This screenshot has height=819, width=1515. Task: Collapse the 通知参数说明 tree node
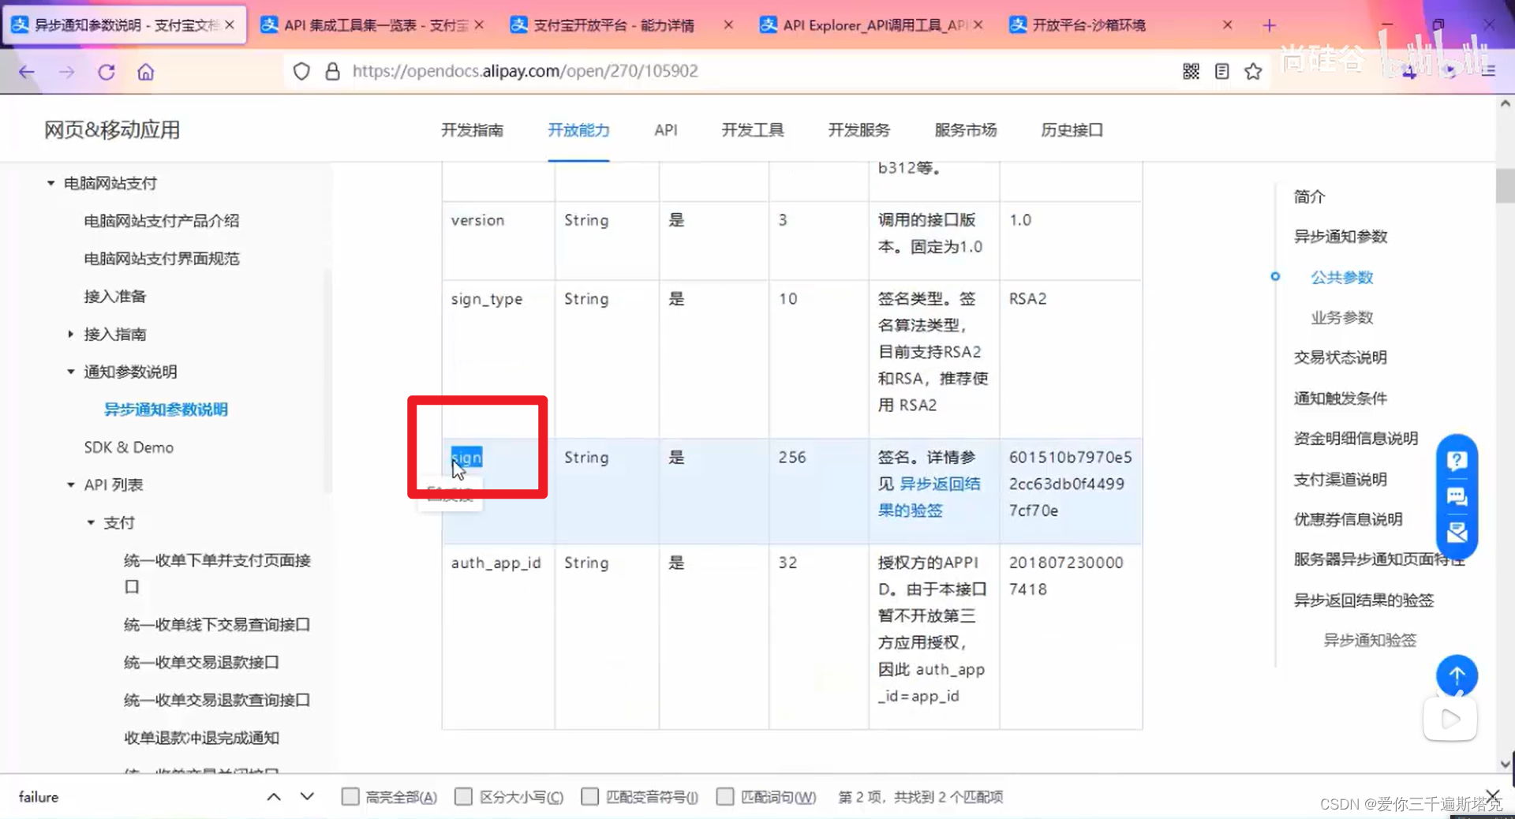tap(70, 372)
